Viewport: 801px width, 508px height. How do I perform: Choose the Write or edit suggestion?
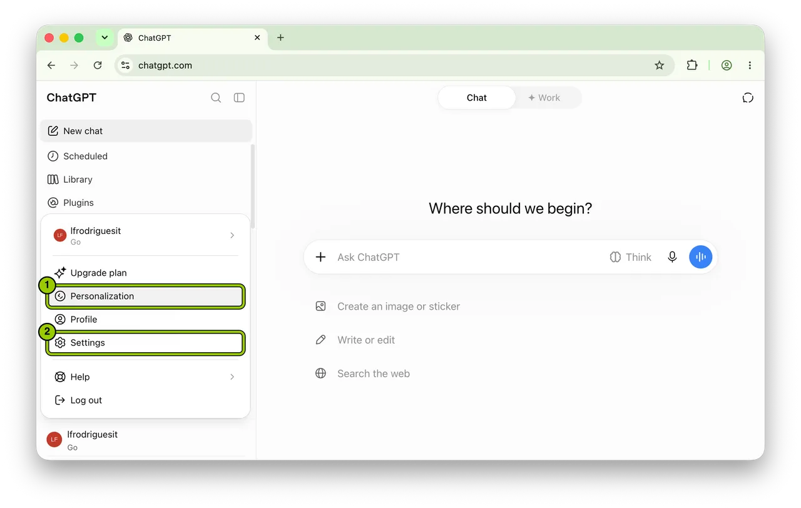pos(355,340)
